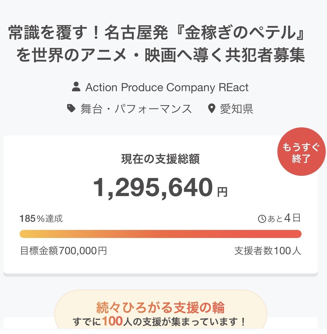
Task: Click the orange funding progress bar
Action: click(160, 234)
